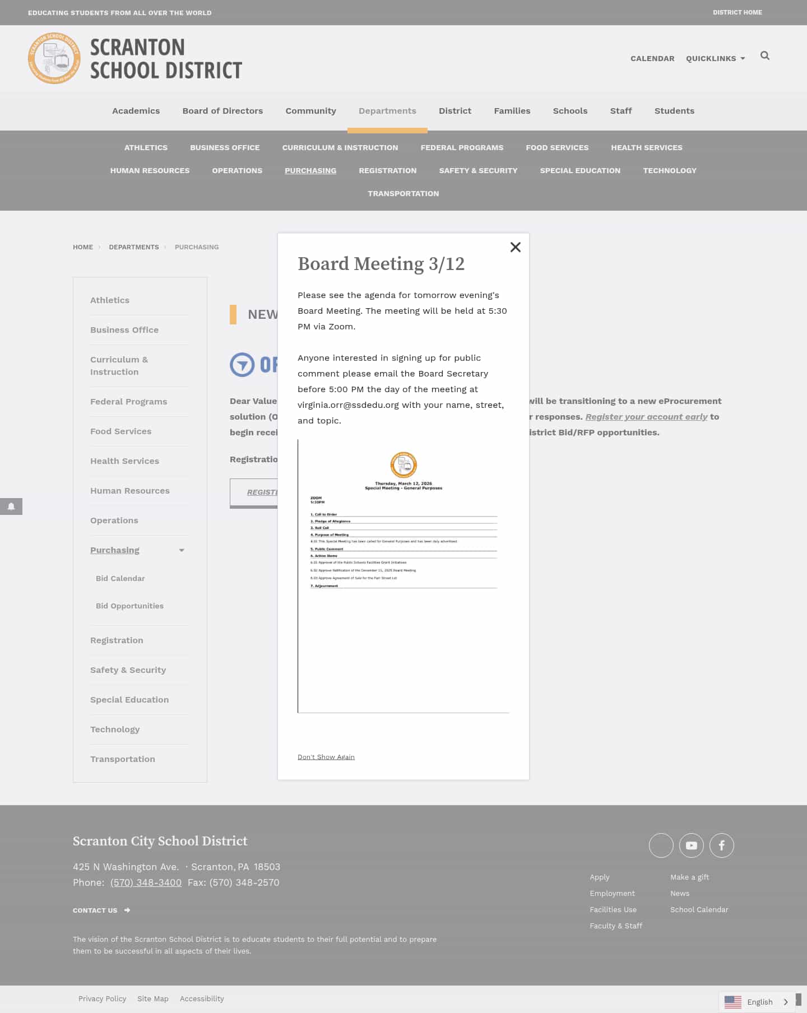Collapse the Purchasing sidebar submenu arrow

[x=182, y=550]
